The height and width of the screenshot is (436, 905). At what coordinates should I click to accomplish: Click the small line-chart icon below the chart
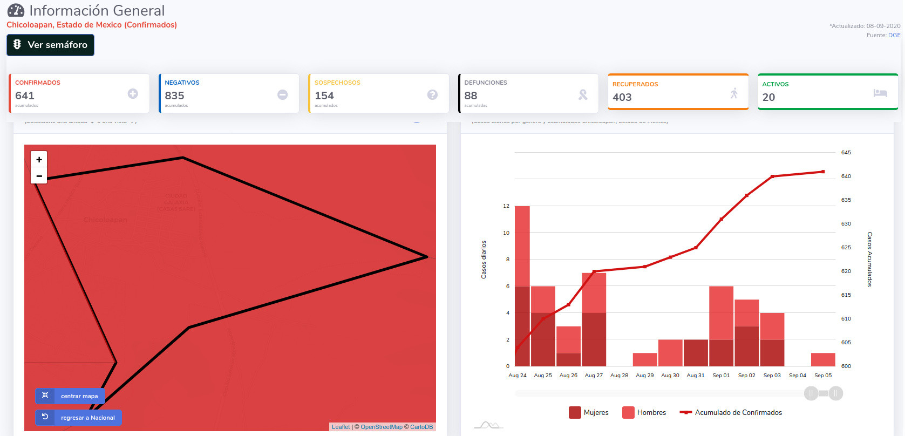click(488, 425)
